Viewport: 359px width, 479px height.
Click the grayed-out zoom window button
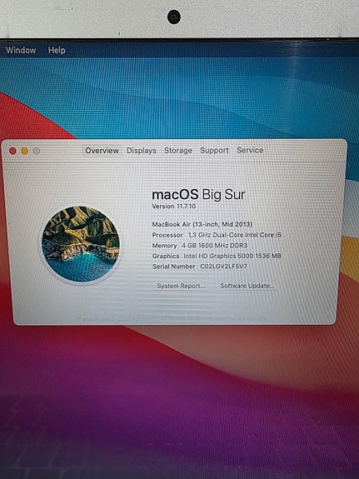37,151
